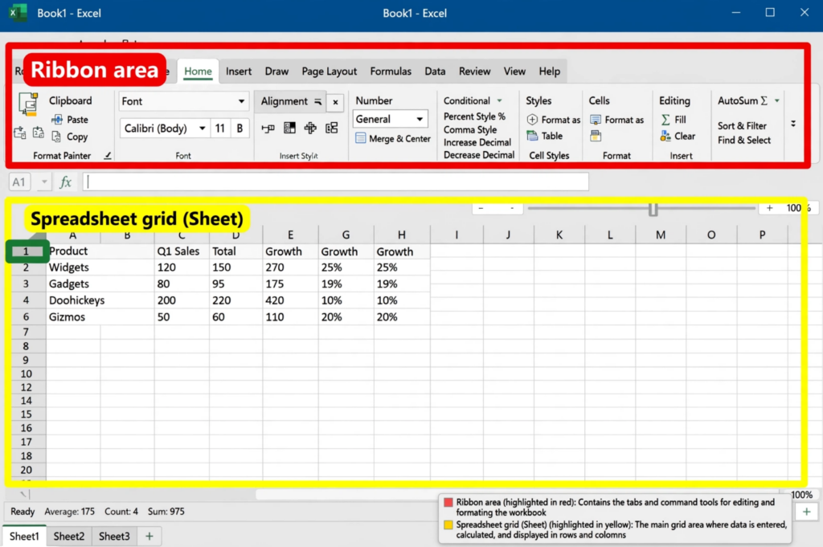Click the Clear eraser icon in Editing
This screenshot has height=547, width=823.
(x=665, y=137)
